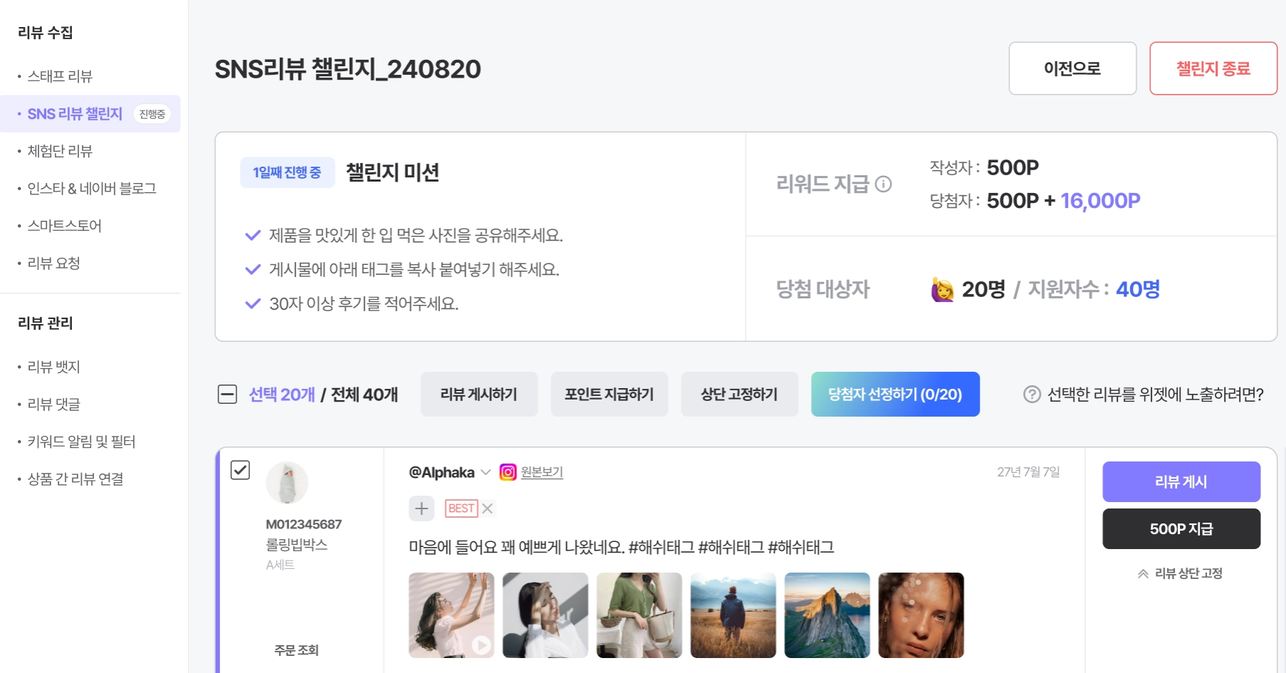The width and height of the screenshot is (1286, 673).
Task: Click the 1일째 진행 중 status tag
Action: (287, 172)
